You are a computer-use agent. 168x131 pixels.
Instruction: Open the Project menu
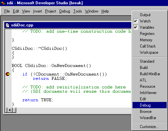point(51,11)
